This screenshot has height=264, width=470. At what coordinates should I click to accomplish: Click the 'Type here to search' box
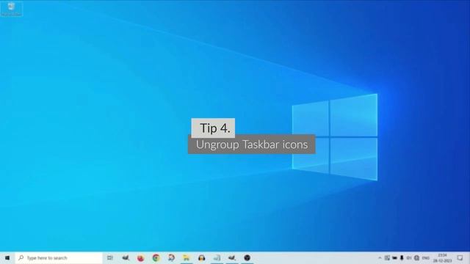pyautogui.click(x=59, y=257)
